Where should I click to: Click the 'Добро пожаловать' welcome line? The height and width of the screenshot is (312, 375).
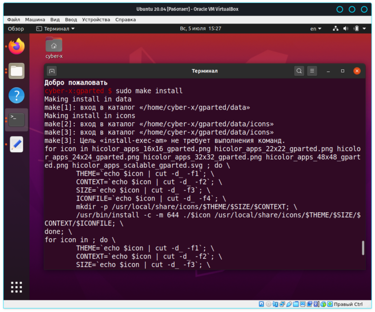coord(76,83)
